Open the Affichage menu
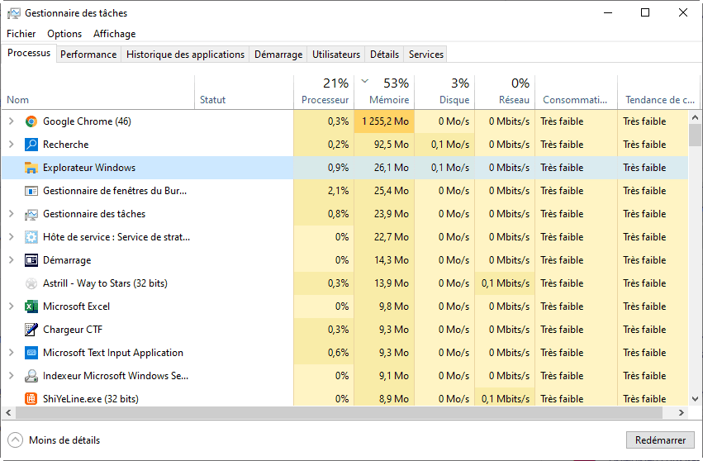 click(x=114, y=34)
